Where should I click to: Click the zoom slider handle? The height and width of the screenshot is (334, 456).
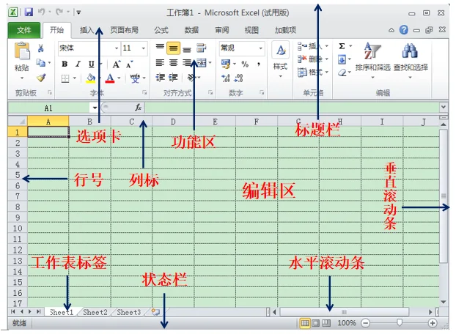400,323
